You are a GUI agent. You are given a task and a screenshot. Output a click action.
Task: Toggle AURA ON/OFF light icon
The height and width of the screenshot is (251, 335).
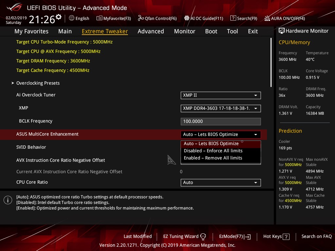pos(267,18)
